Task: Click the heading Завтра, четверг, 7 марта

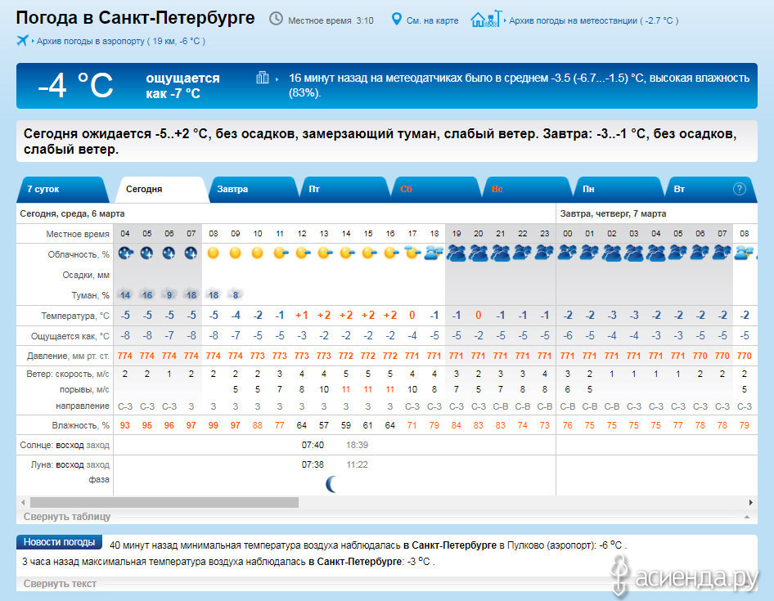Action: point(613,213)
